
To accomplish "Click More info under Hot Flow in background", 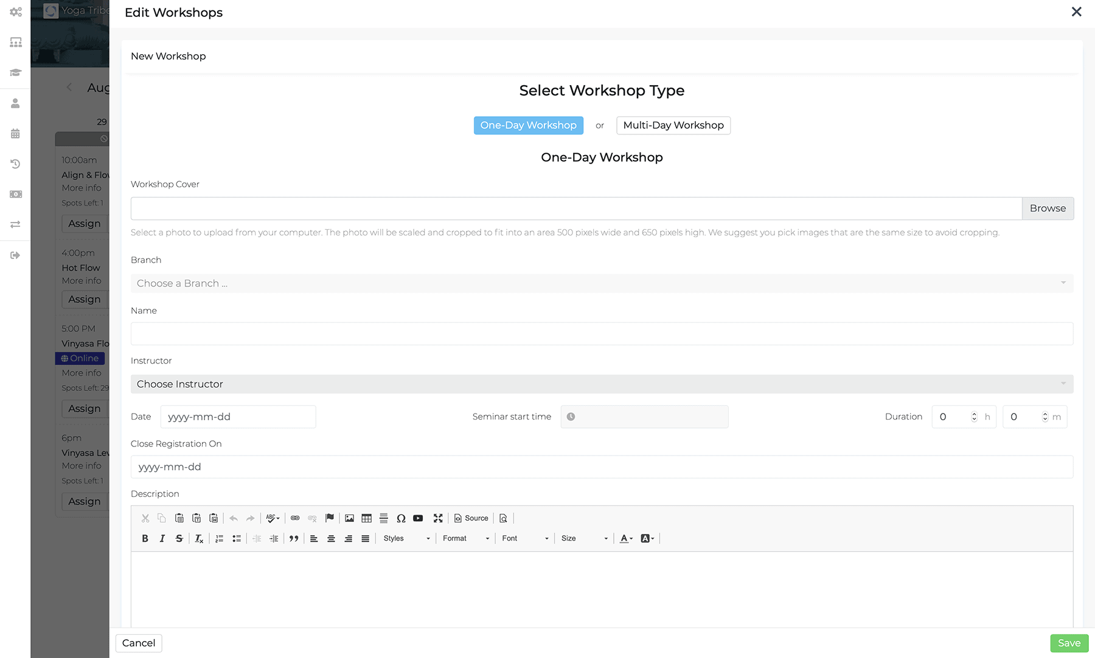I will (82, 281).
